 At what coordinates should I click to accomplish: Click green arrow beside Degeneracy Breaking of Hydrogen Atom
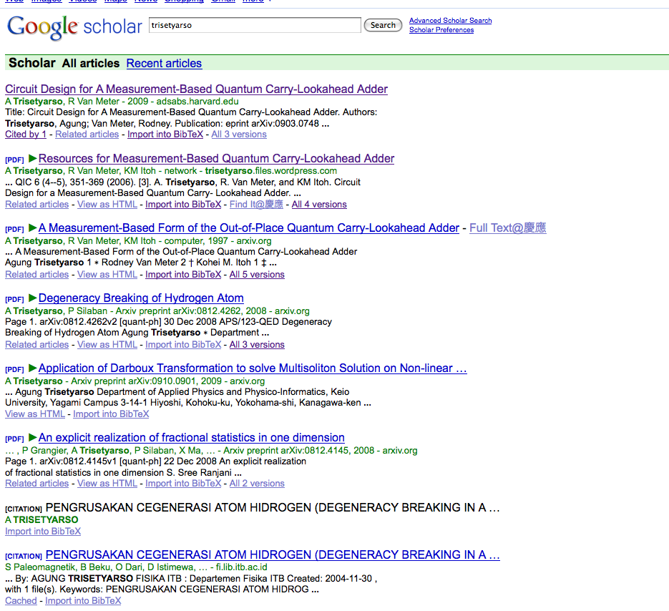click(33, 298)
